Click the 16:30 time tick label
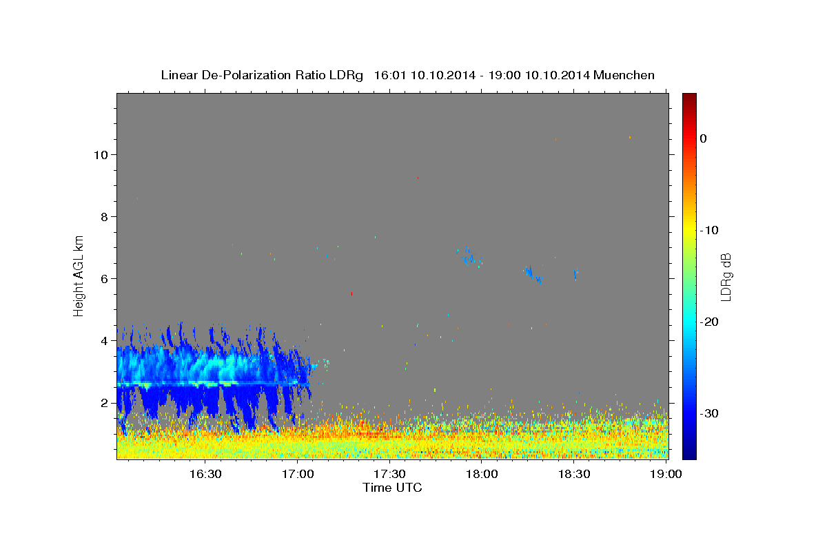 click(x=206, y=474)
